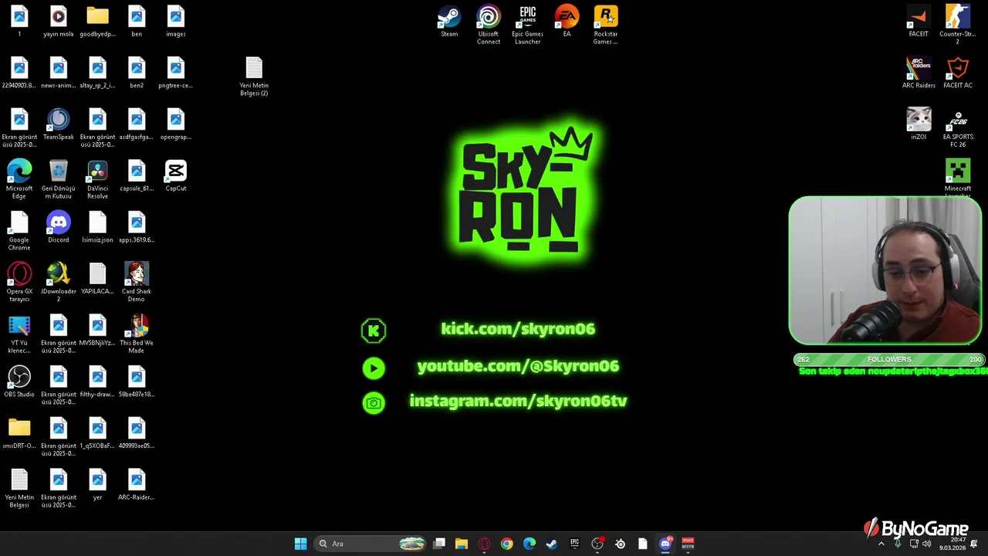Viewport: 988px width, 556px height.
Task: Select the 1_q5XOBaF... image file
Action: pyautogui.click(x=97, y=433)
